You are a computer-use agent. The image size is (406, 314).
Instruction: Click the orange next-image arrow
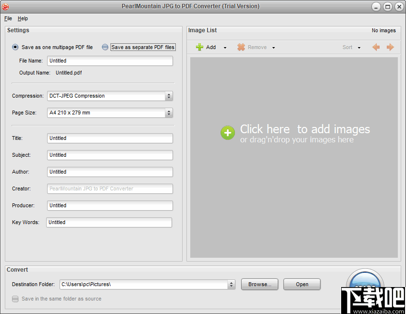coord(390,47)
